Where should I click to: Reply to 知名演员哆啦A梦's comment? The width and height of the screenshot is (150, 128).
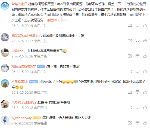(x=137, y=71)
